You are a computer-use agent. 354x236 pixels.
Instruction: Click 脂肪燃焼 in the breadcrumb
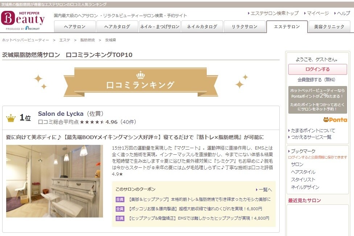point(87,40)
